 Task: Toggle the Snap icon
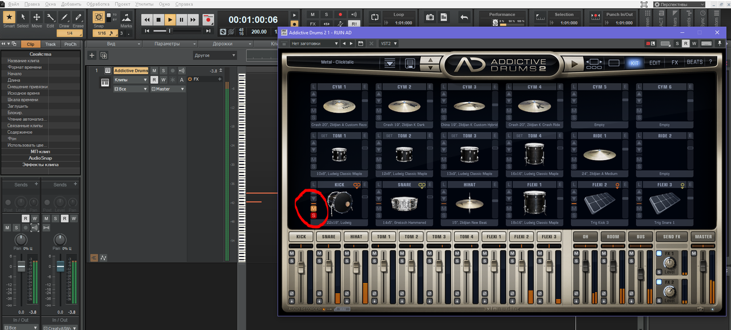pos(99,18)
